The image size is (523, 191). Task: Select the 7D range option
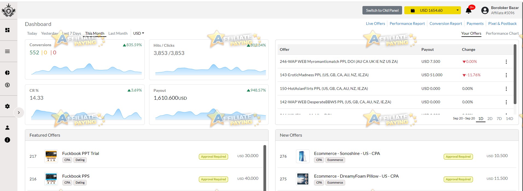point(499,119)
